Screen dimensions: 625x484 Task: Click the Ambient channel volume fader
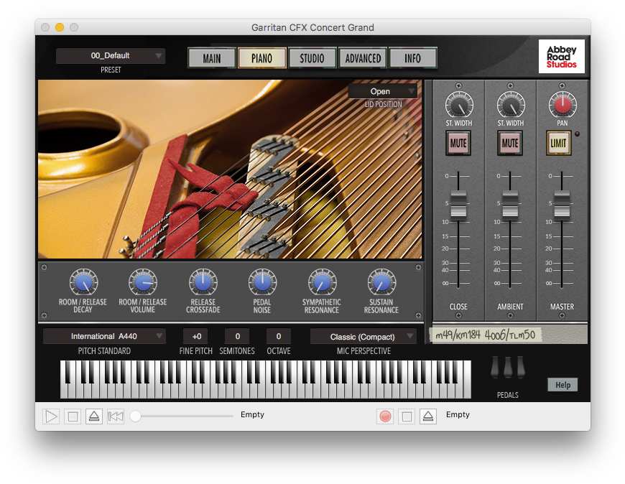pyautogui.click(x=510, y=205)
